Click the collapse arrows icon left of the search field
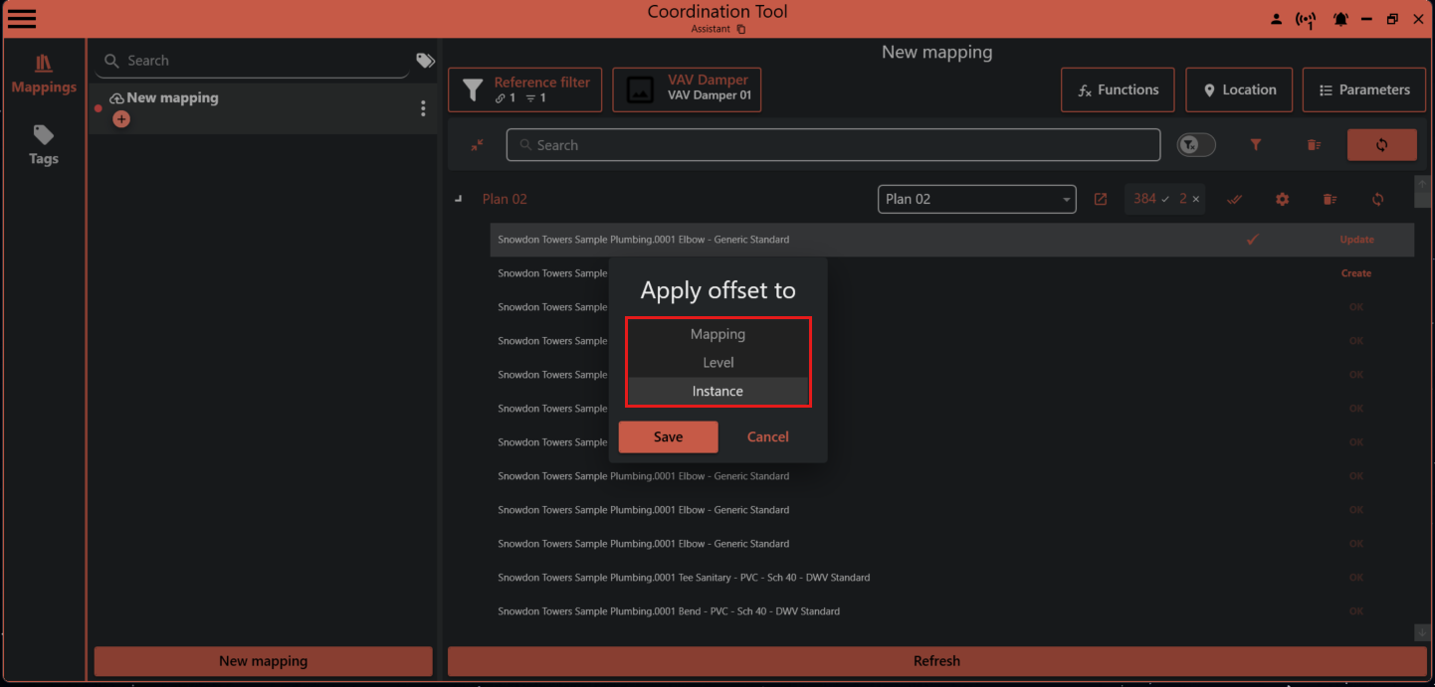 pyautogui.click(x=477, y=144)
